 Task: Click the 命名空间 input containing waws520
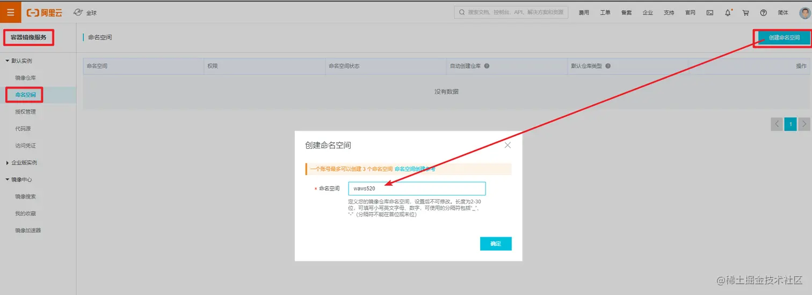click(417, 188)
